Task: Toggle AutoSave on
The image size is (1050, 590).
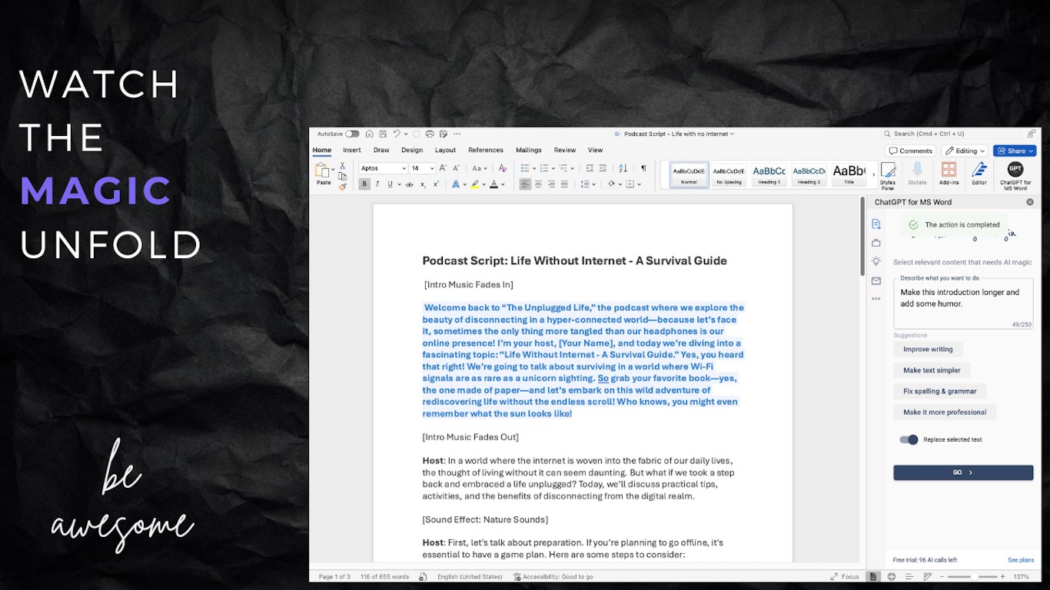Action: pyautogui.click(x=352, y=134)
